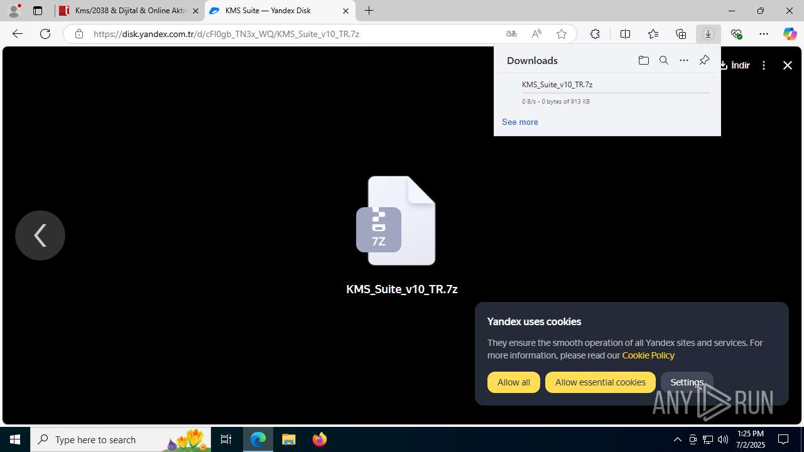This screenshot has width=804, height=452.
Task: Open downloads folder from Downloads panel
Action: coord(643,60)
